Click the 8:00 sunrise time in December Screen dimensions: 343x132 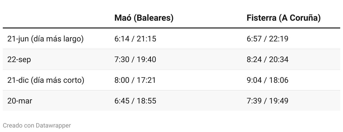click(x=122, y=80)
